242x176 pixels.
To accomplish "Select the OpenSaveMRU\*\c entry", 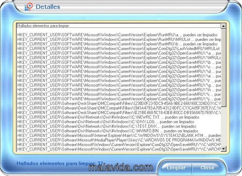I will [119, 67].
